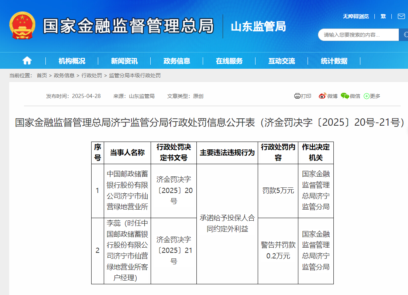The width and height of the screenshot is (408, 295).
Task: Focus the search input field
Action: coord(358,35)
